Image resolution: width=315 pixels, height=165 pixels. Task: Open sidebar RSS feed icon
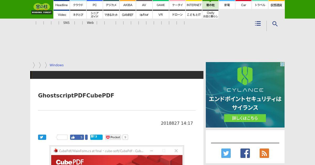tap(264, 153)
